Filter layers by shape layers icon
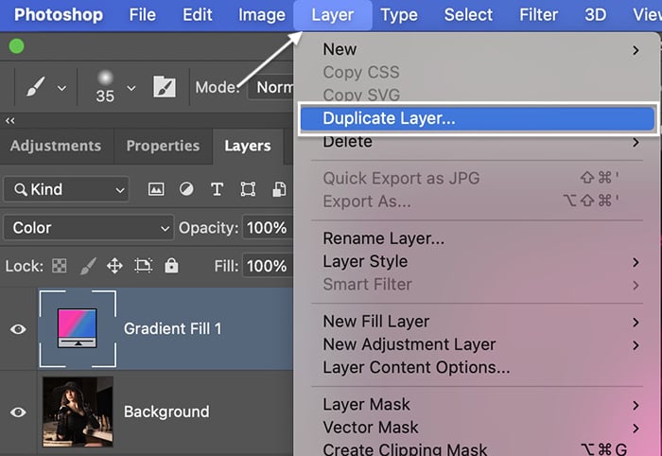This screenshot has width=662, height=456. [x=248, y=189]
